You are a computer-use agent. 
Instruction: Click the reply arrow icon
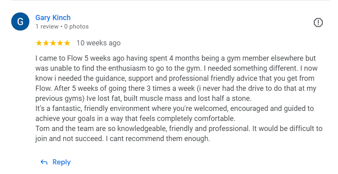click(44, 162)
